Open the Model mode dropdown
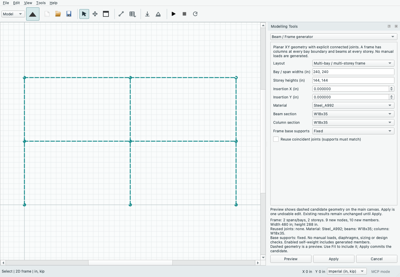The height and width of the screenshot is (277, 400). tap(13, 14)
